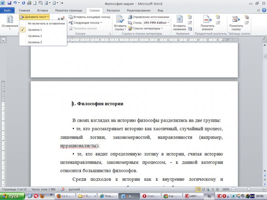The height and width of the screenshot is (200, 267).
Task: Click vertical scrollbar down arrow
Action: tap(265, 171)
